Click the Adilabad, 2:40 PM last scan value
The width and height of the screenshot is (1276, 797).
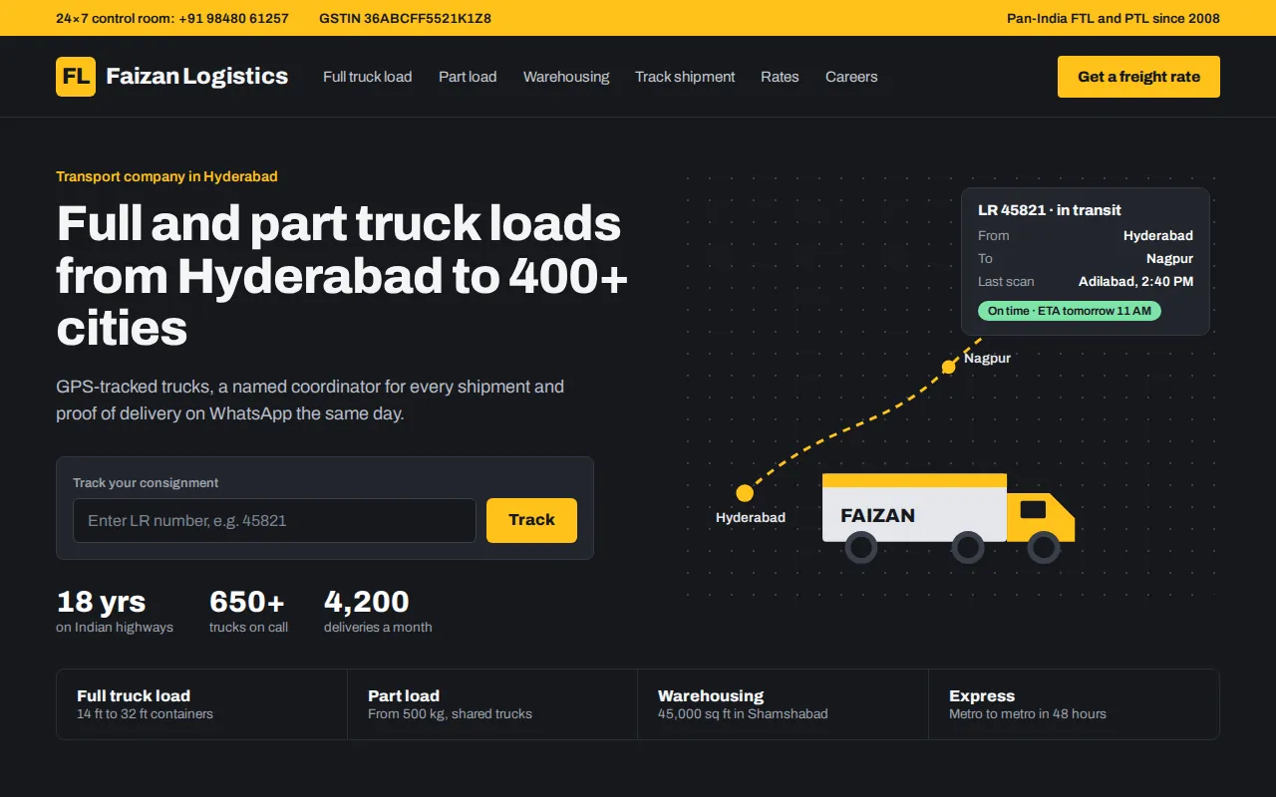pyautogui.click(x=1135, y=282)
